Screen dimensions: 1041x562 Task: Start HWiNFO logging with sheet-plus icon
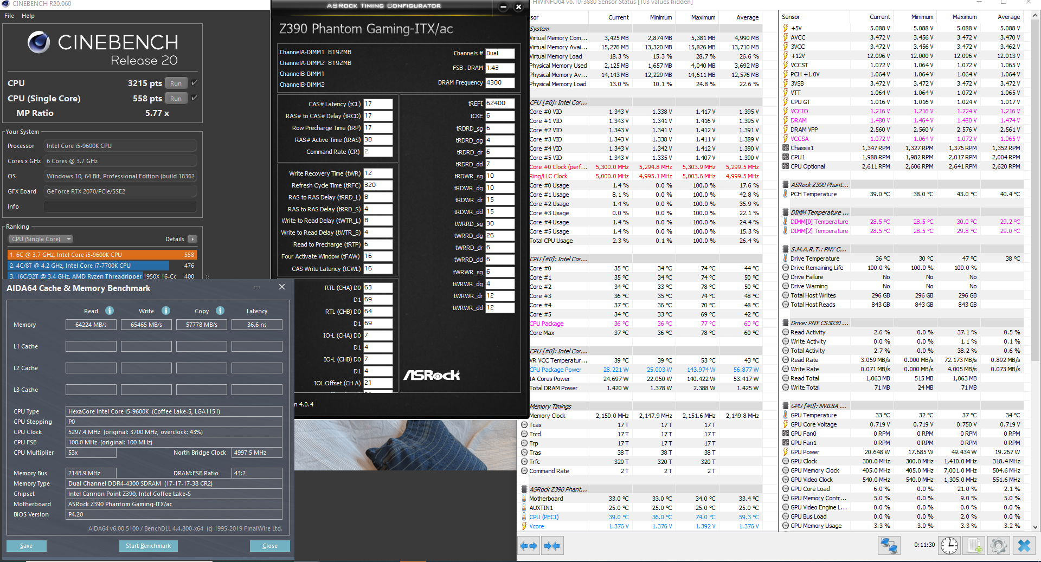pyautogui.click(x=974, y=545)
